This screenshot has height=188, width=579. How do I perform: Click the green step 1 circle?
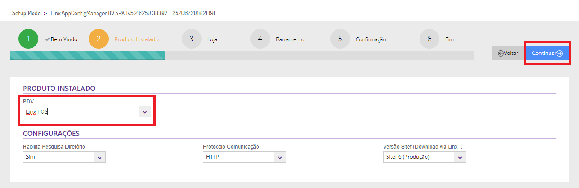click(28, 39)
